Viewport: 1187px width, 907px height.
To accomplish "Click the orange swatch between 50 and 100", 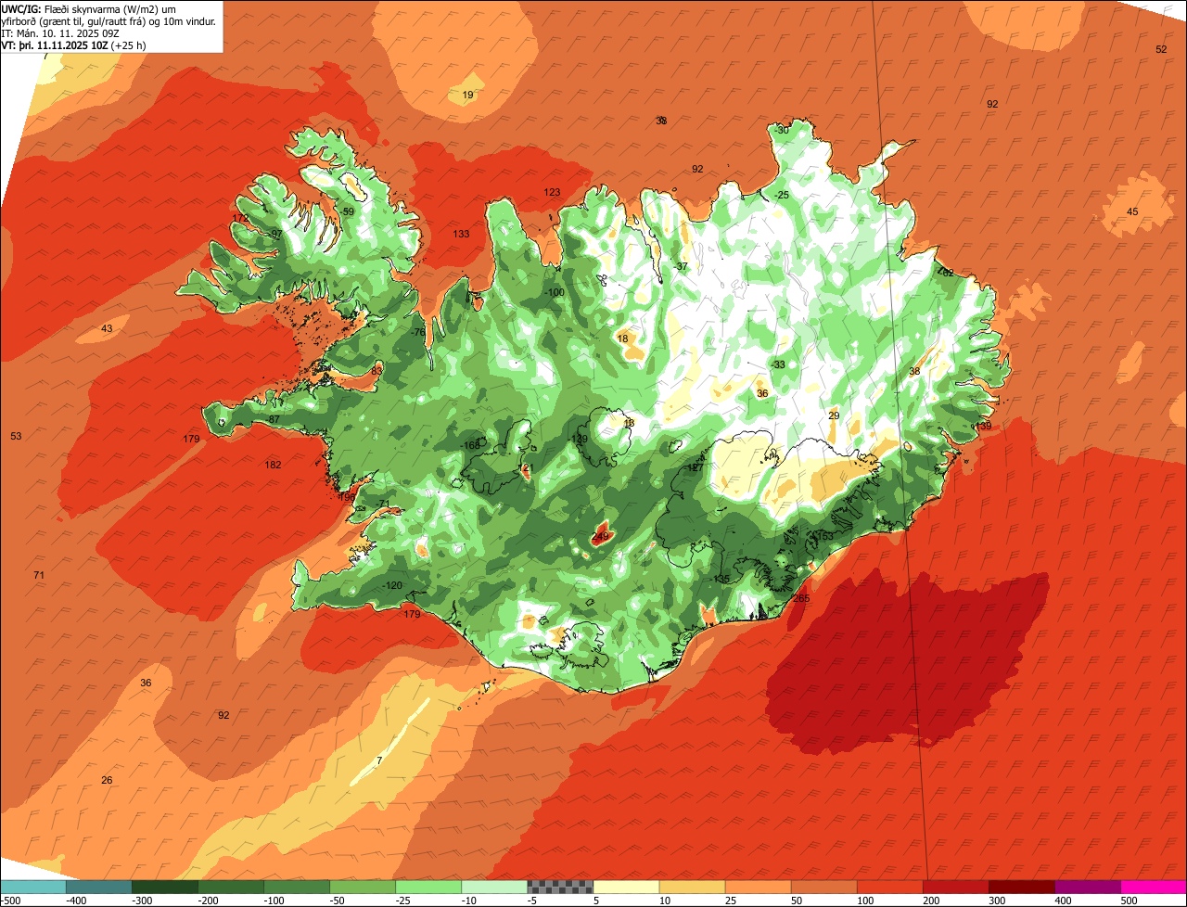I will pyautogui.click(x=823, y=887).
